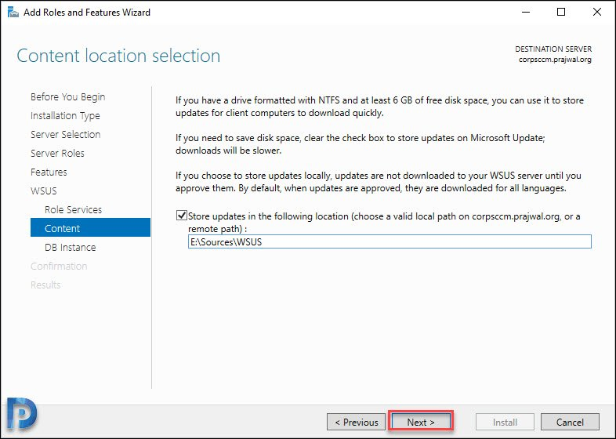The width and height of the screenshot is (616, 439).
Task: Click the E:\Sources\WSUS path field
Action: 390,241
